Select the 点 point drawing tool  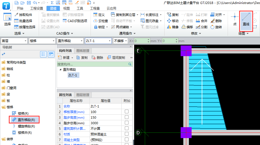(235, 19)
